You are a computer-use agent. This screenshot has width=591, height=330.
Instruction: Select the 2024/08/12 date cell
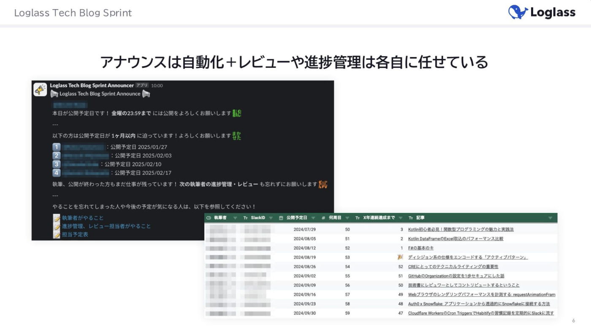pyautogui.click(x=305, y=248)
